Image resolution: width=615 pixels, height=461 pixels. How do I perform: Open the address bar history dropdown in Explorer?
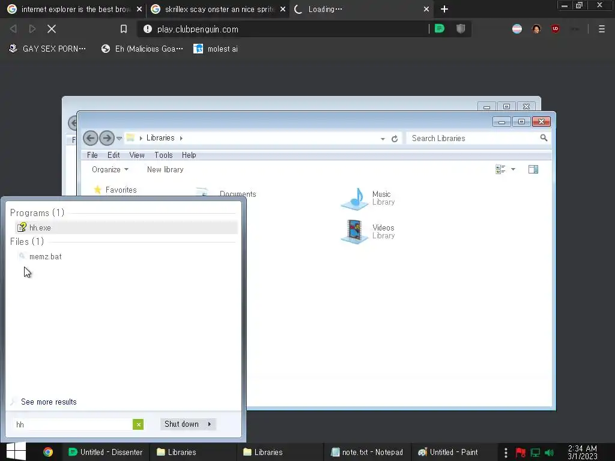(383, 139)
